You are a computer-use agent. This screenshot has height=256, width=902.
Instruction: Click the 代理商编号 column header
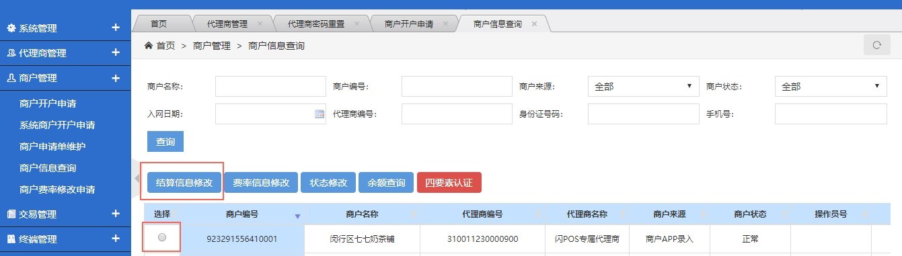pyautogui.click(x=482, y=214)
